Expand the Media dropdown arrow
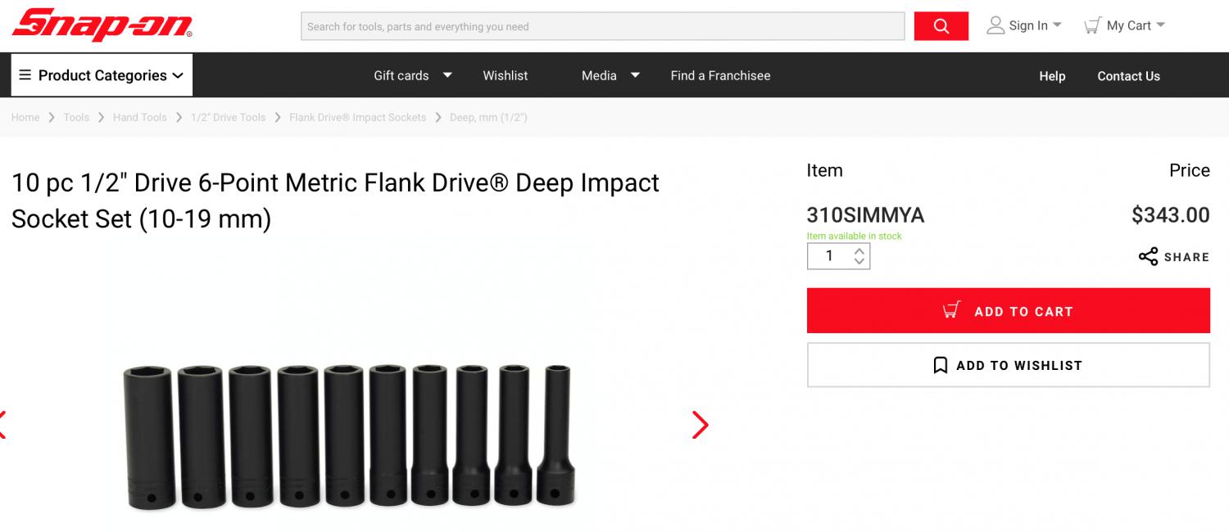 click(635, 75)
